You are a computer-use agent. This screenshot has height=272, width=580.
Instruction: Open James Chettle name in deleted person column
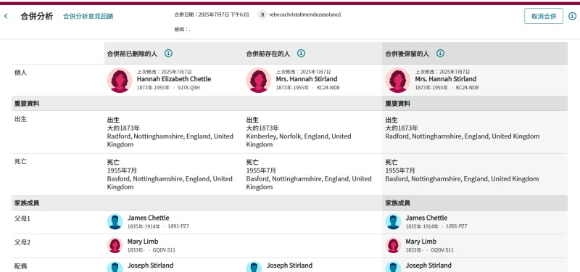[149, 218]
